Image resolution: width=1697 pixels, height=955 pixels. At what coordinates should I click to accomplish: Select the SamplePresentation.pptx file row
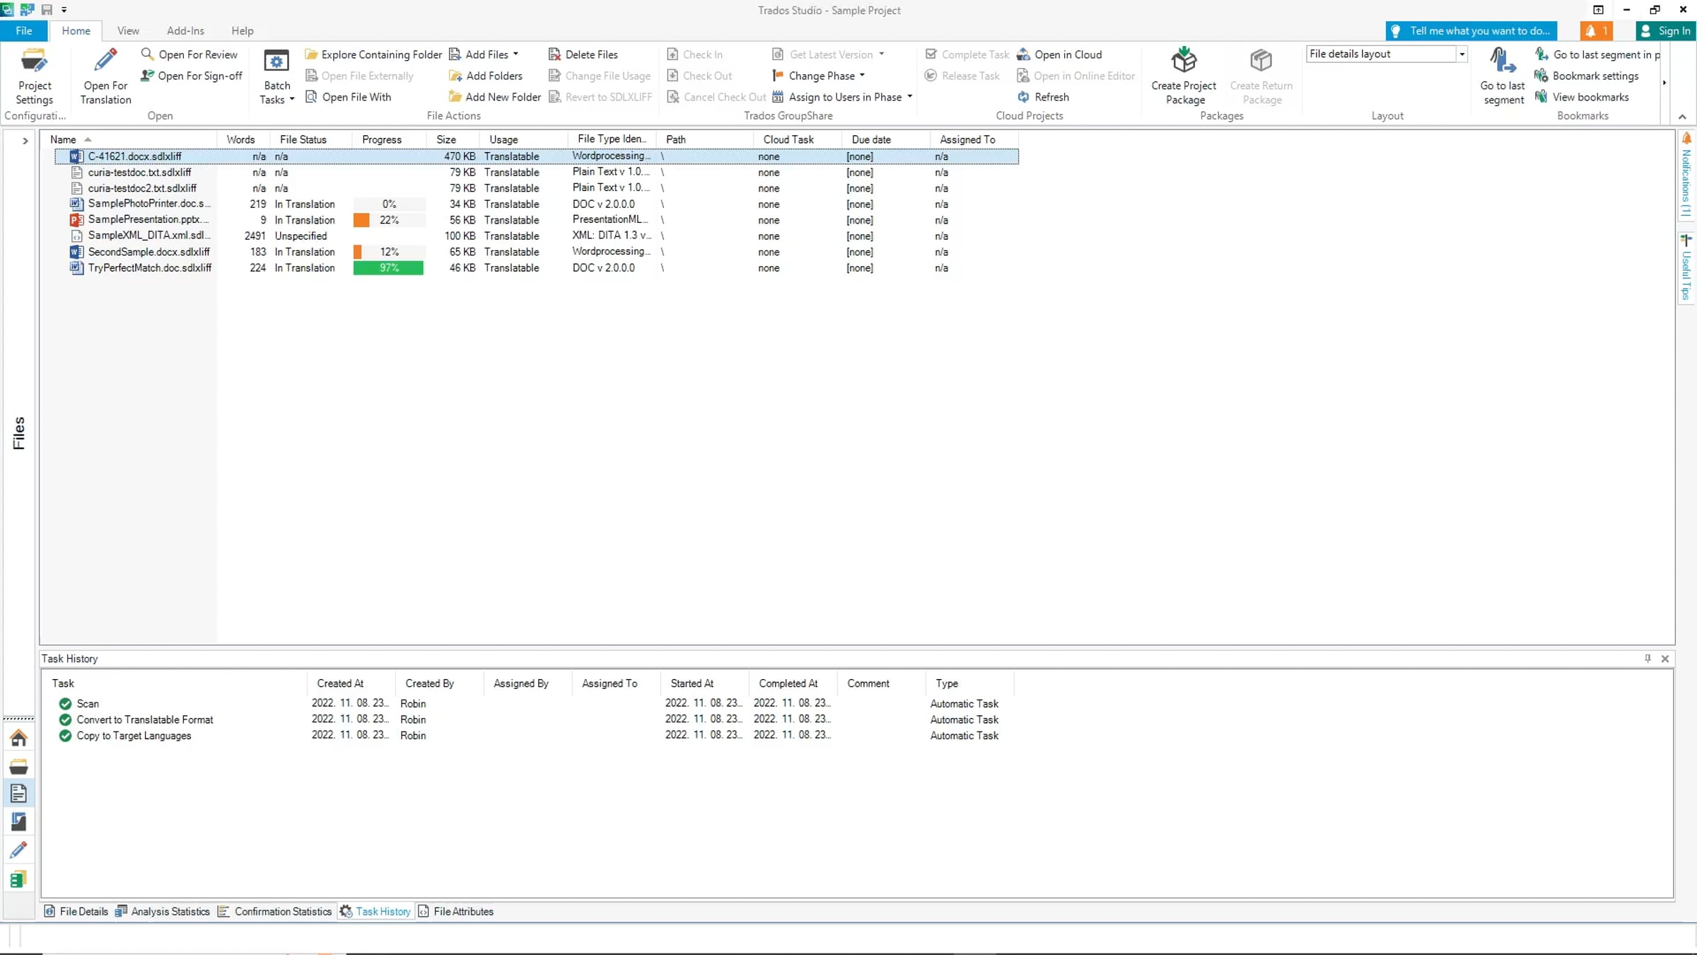pyautogui.click(x=537, y=220)
